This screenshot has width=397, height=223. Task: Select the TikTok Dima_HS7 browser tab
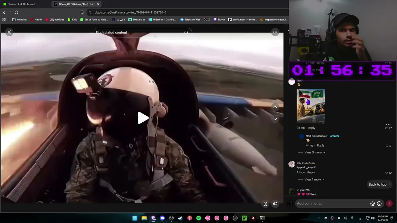(x=76, y=4)
